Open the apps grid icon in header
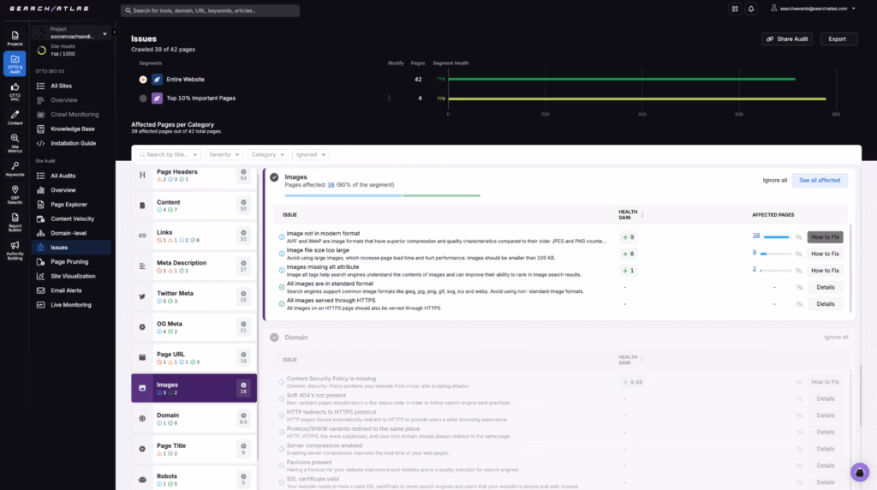This screenshot has width=877, height=490. (x=734, y=9)
